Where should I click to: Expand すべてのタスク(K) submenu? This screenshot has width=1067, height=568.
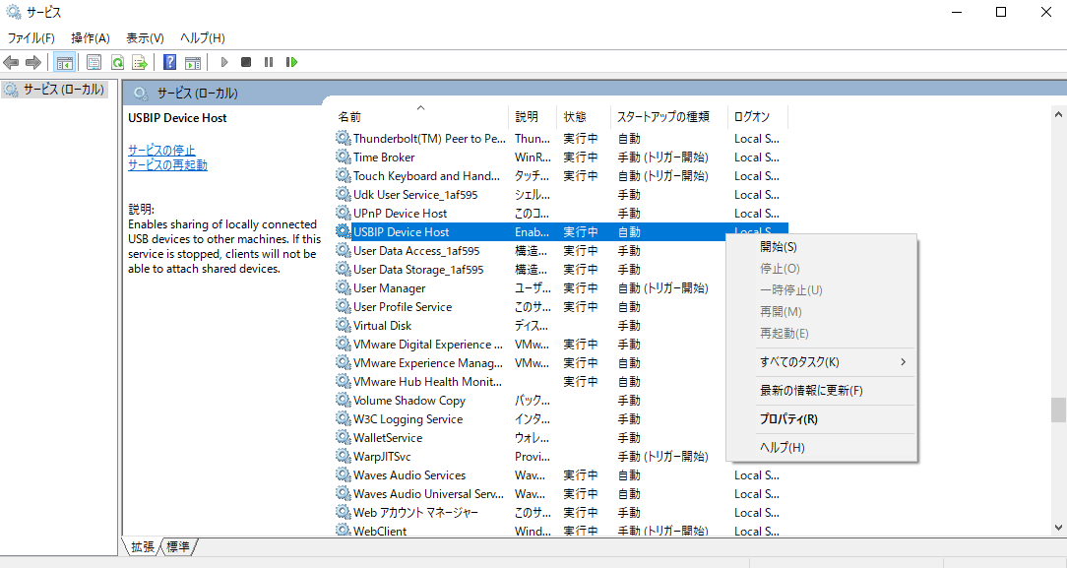click(x=821, y=362)
